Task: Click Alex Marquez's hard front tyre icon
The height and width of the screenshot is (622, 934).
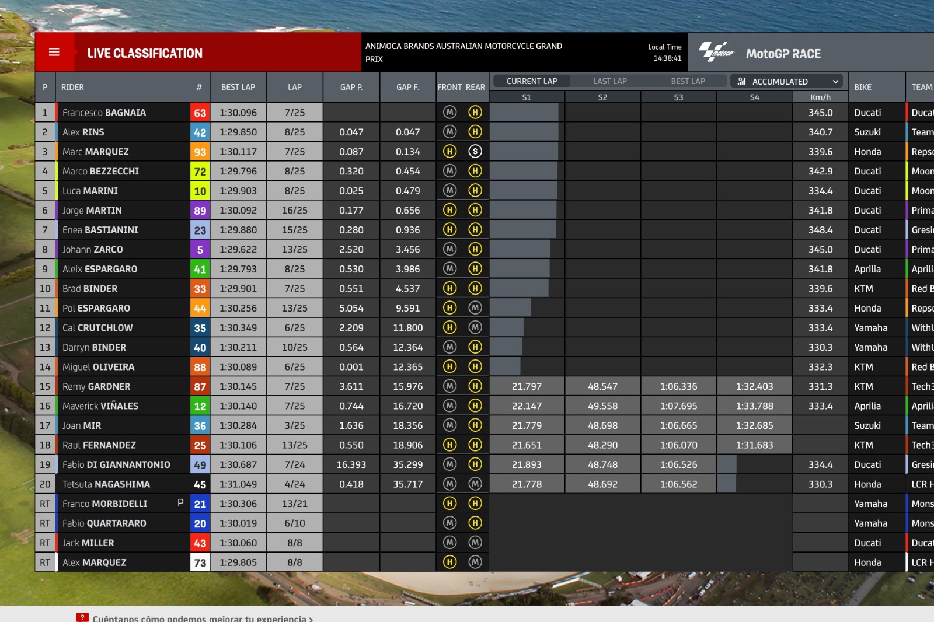Action: coord(449,562)
